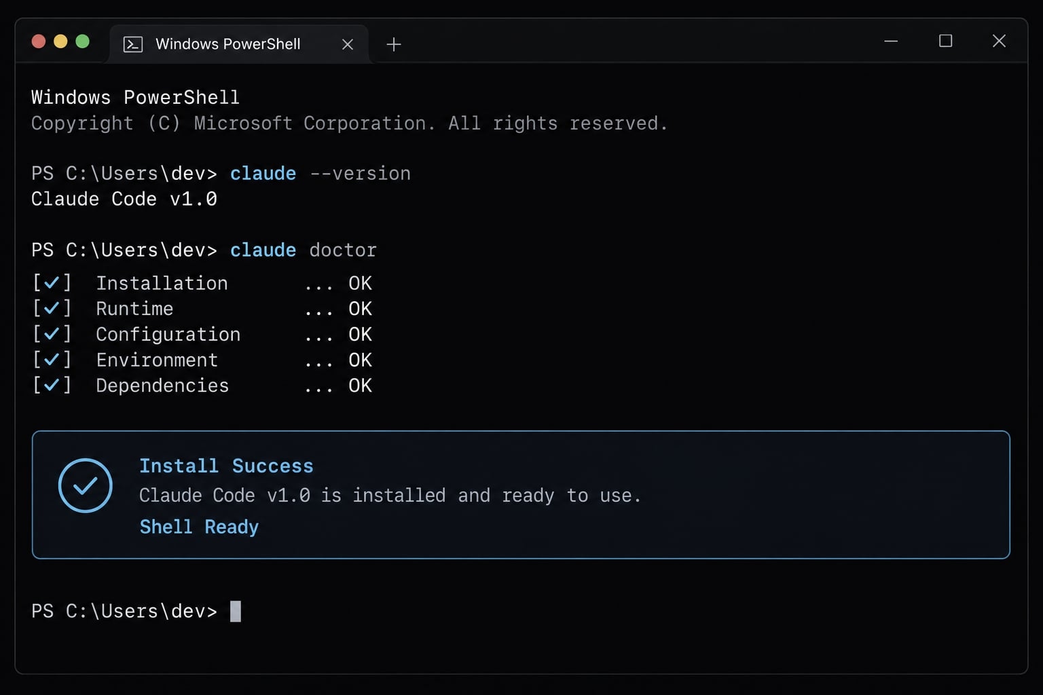The image size is (1043, 695).
Task: Click the Install Success heading
Action: click(x=226, y=466)
